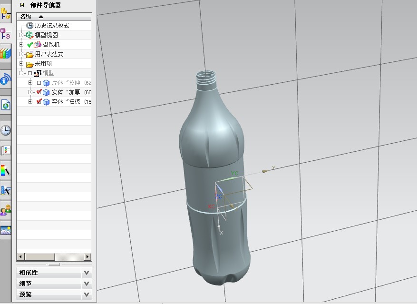Click the navigator scrollbar left arrow

pyautogui.click(x=21, y=257)
